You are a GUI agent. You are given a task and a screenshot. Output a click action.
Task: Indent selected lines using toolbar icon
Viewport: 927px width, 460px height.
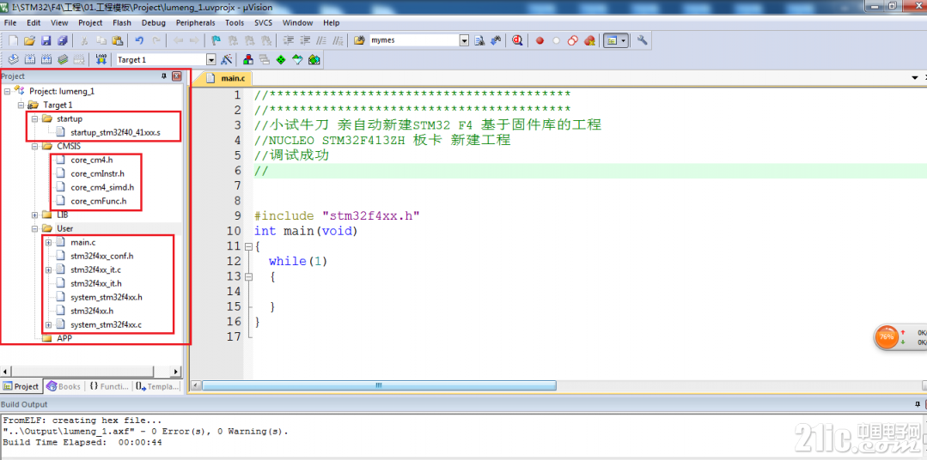point(289,40)
